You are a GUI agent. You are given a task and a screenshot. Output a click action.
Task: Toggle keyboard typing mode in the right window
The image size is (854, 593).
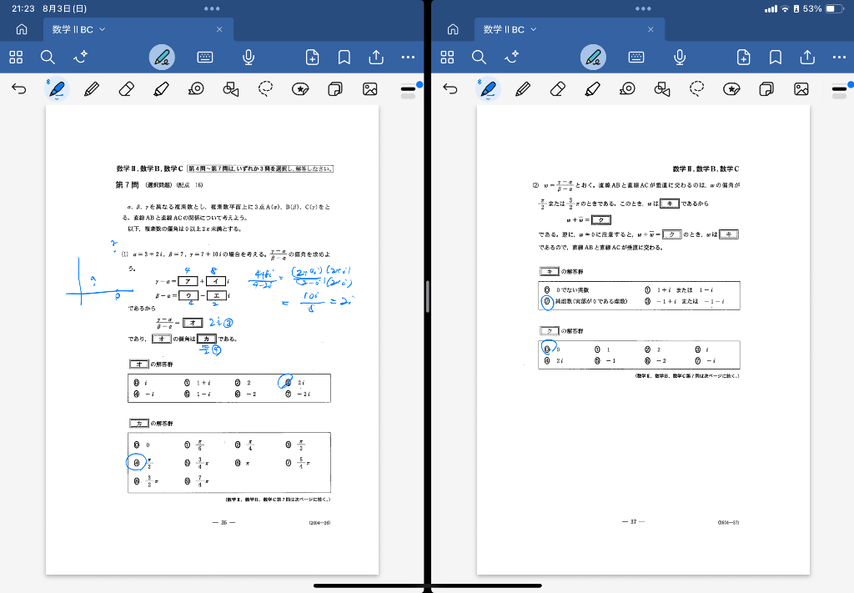[x=636, y=58]
